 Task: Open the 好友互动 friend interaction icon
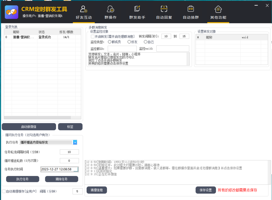tap(84, 9)
